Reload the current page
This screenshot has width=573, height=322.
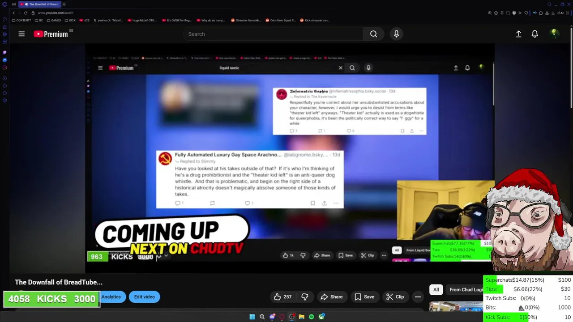coord(26,13)
